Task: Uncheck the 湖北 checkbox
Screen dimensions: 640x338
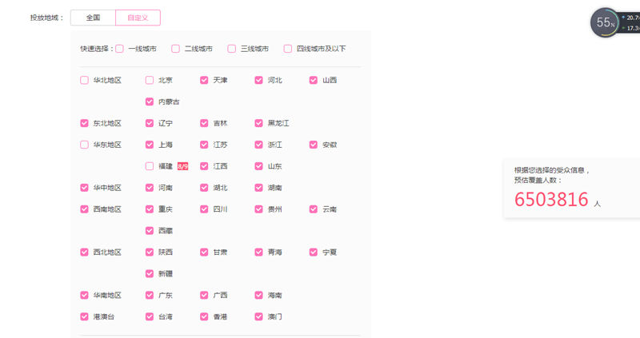Action: [204, 188]
